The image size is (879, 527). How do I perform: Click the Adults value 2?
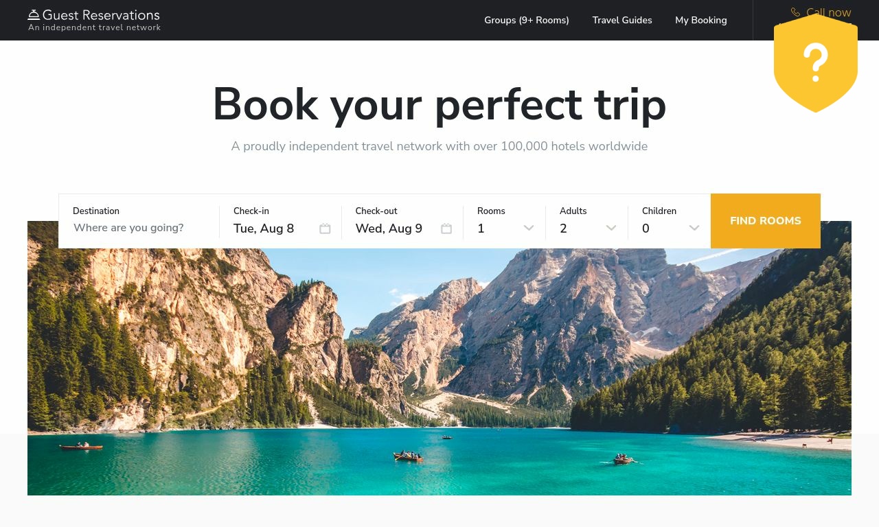click(563, 229)
